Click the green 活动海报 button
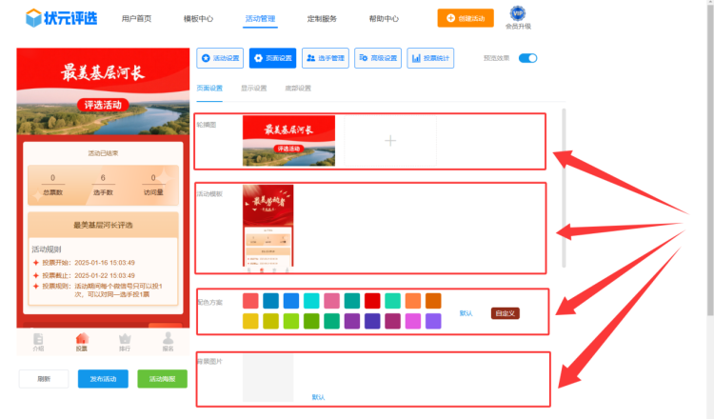Viewport: 714px width, 419px height. point(162,379)
